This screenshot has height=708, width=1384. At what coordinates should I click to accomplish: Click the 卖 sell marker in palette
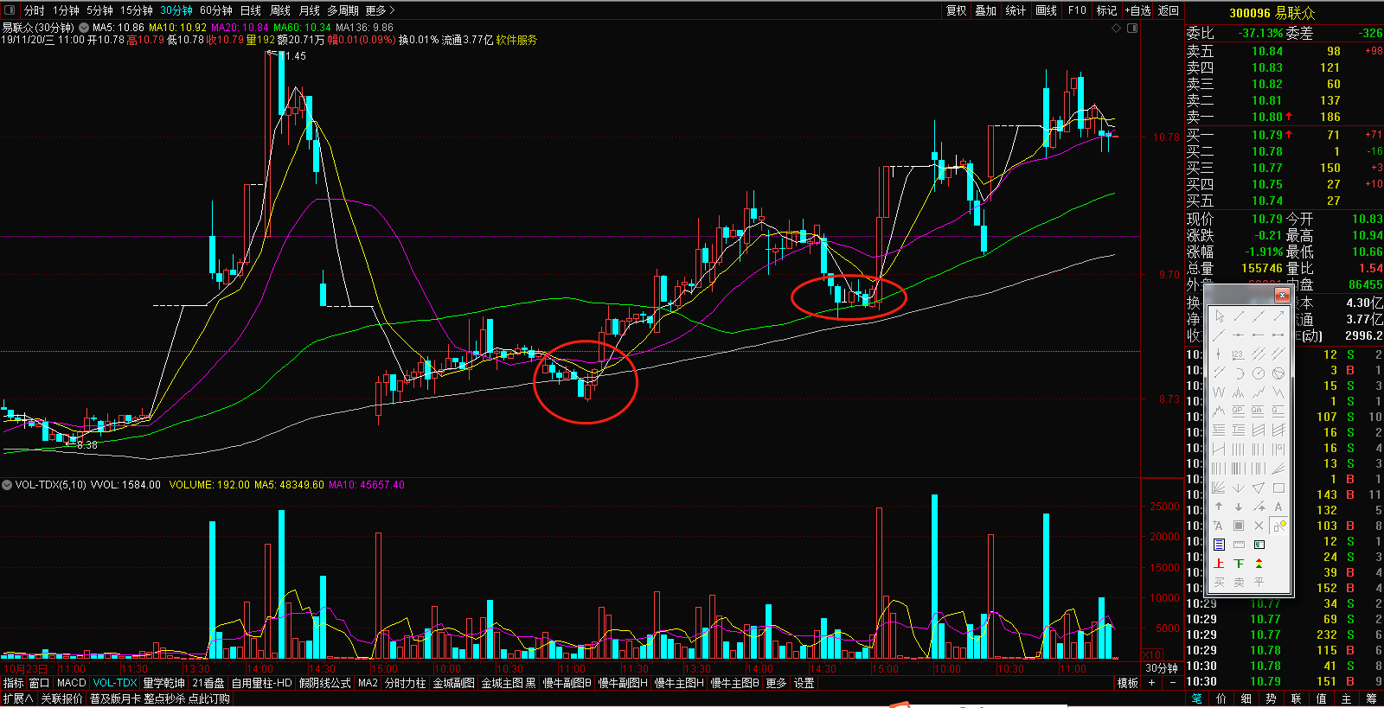[1239, 582]
